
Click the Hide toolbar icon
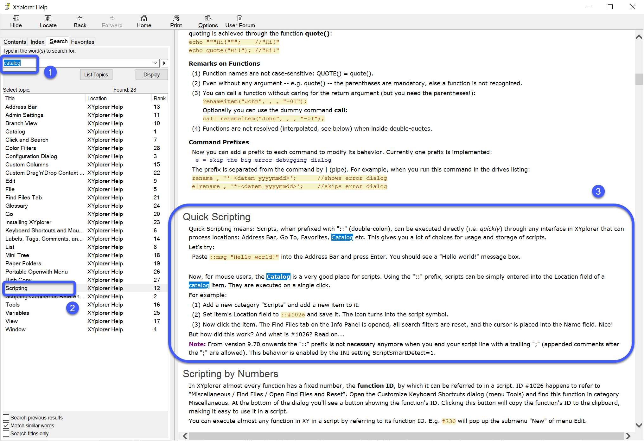point(16,22)
